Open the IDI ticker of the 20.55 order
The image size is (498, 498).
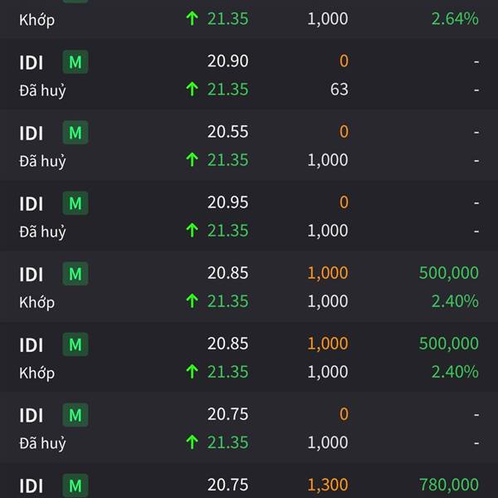tap(32, 133)
